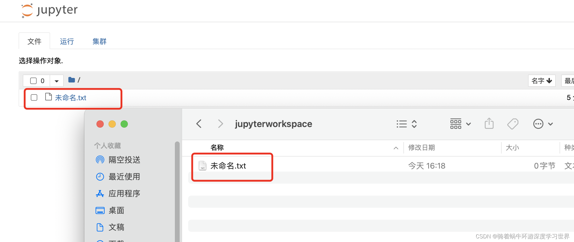Image resolution: width=574 pixels, height=242 pixels.
Task: Click the Applications icon in sidebar
Action: [x=100, y=194]
